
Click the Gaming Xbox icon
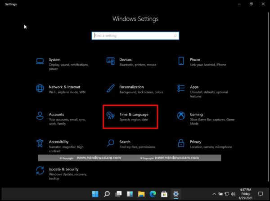(x=181, y=116)
